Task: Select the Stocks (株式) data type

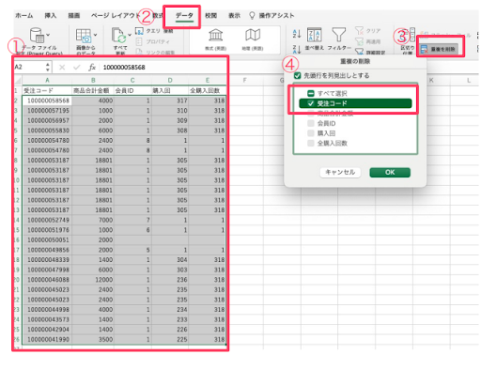Action: tap(216, 39)
